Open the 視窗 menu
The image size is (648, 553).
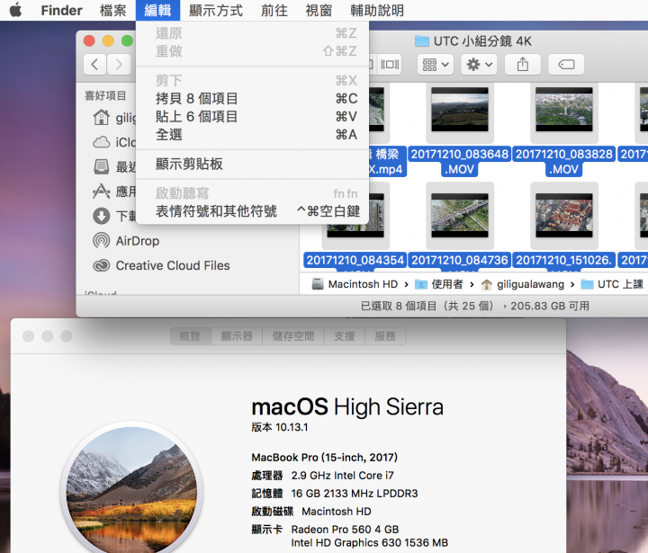click(x=319, y=10)
